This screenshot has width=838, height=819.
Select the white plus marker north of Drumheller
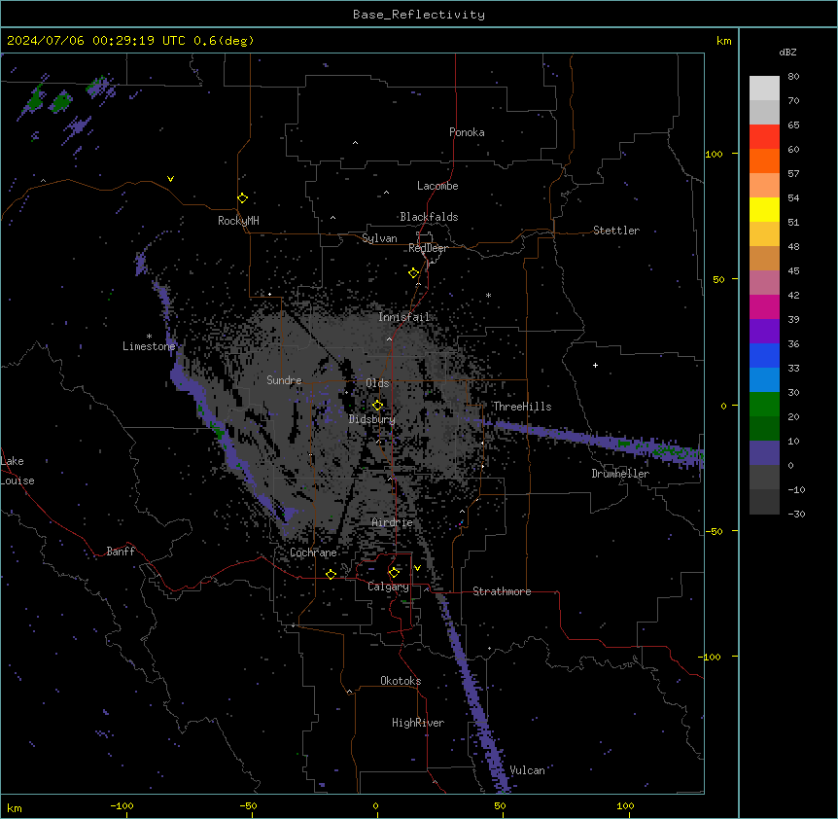pos(595,365)
